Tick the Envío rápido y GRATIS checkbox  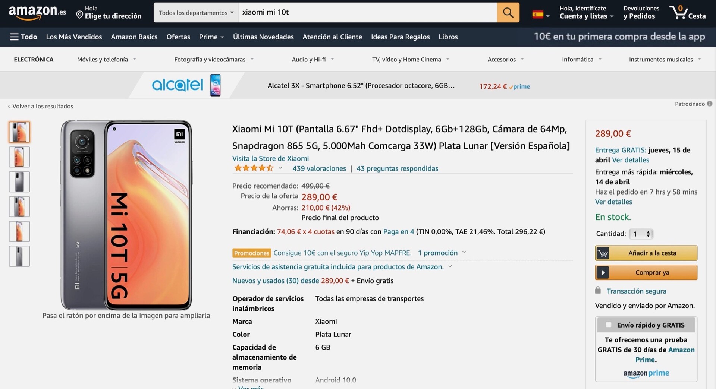click(x=609, y=325)
